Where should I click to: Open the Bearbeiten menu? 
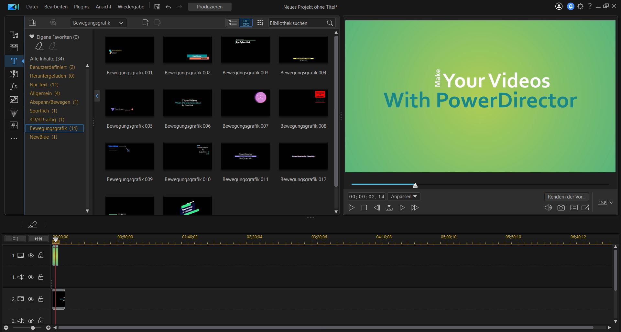(x=56, y=6)
